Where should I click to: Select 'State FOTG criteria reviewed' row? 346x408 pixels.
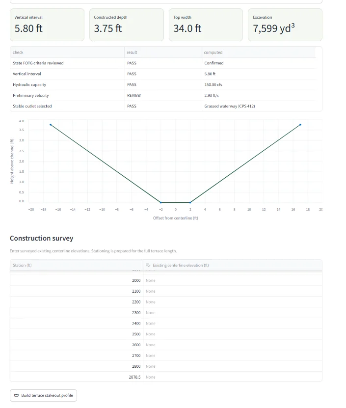pos(163,63)
